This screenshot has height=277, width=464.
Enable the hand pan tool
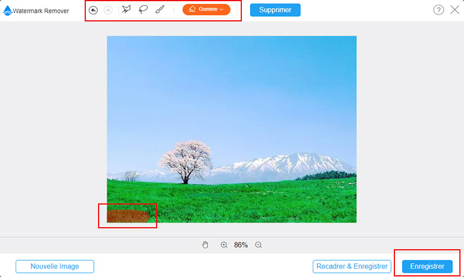[205, 245]
